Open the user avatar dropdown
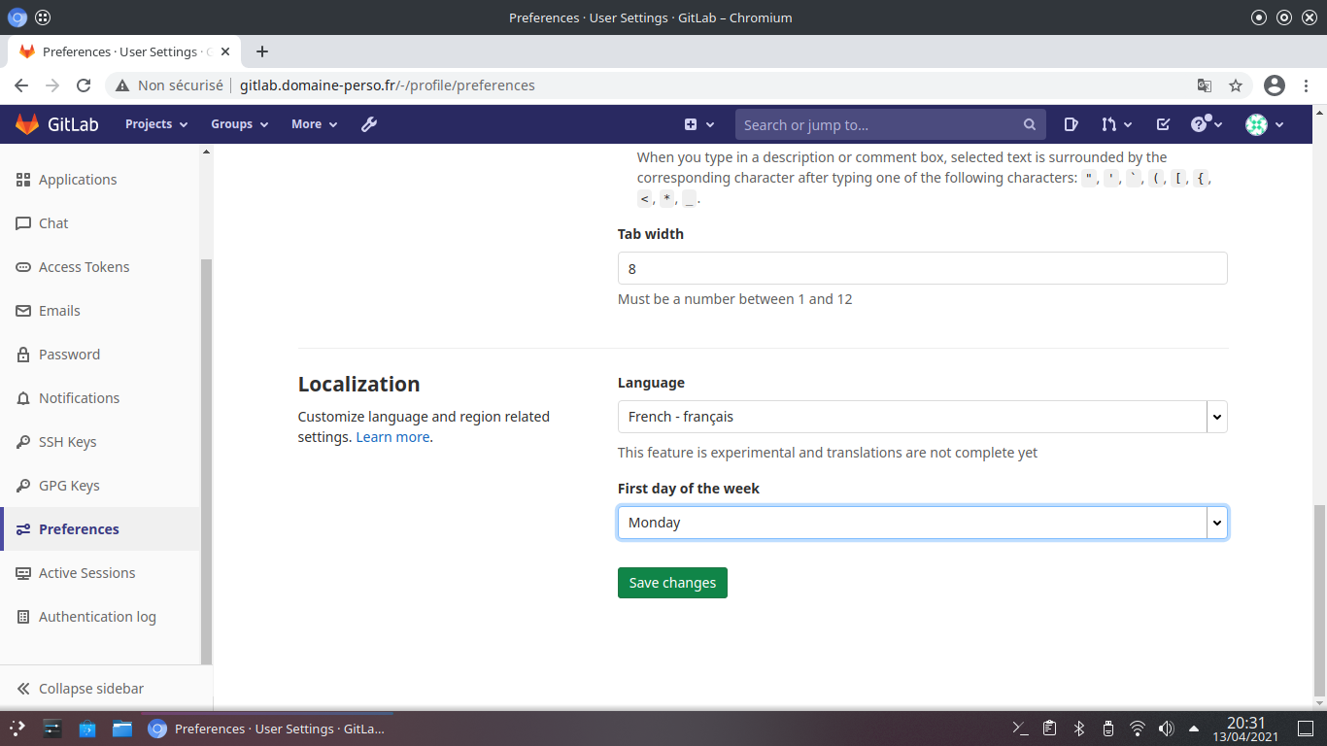 [1265, 124]
